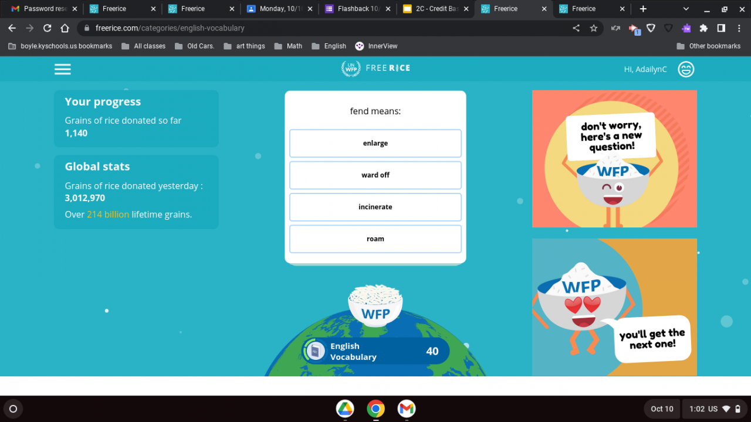The image size is (751, 422).
Task: Click the English Vocabulary level progress ring
Action: click(x=315, y=351)
